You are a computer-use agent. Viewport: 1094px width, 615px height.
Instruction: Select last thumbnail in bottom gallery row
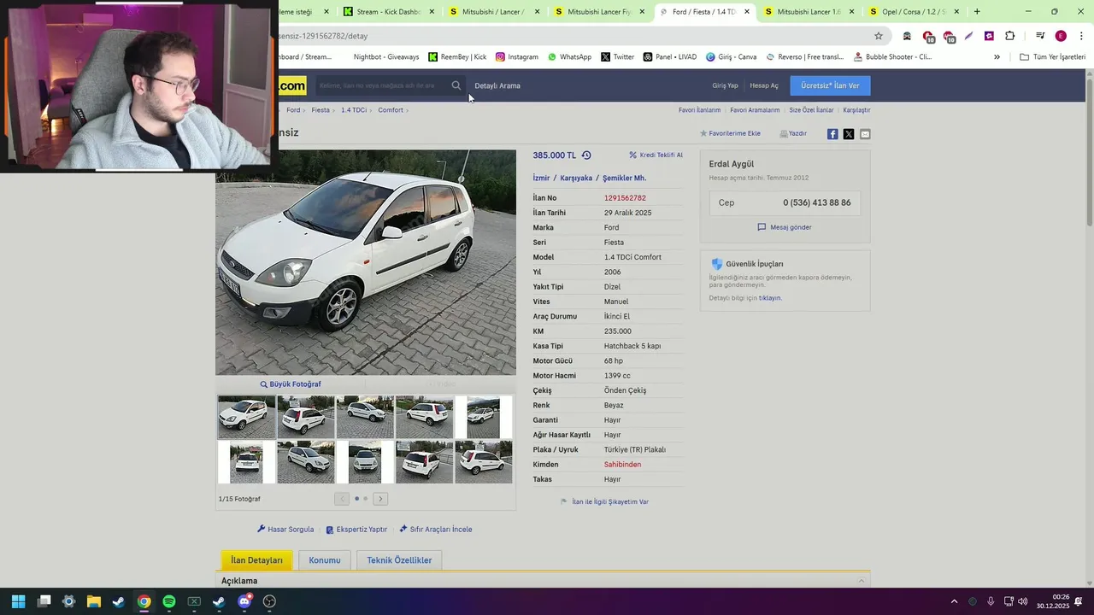[x=484, y=462]
